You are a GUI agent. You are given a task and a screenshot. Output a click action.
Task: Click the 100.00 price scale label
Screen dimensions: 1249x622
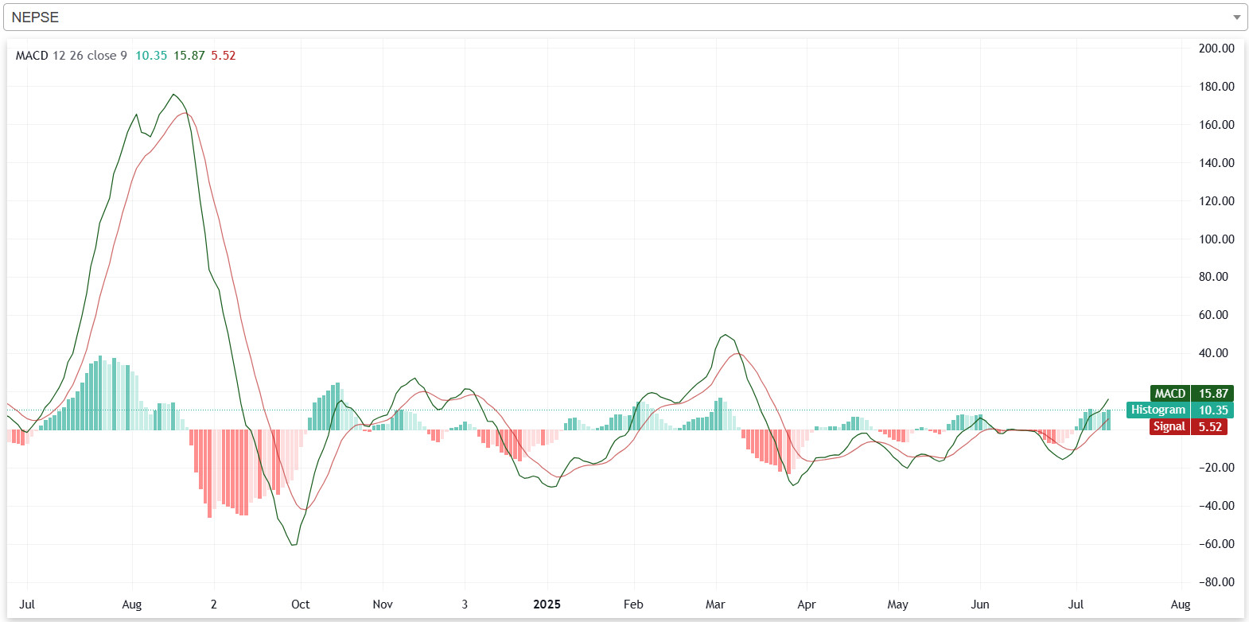click(1216, 239)
